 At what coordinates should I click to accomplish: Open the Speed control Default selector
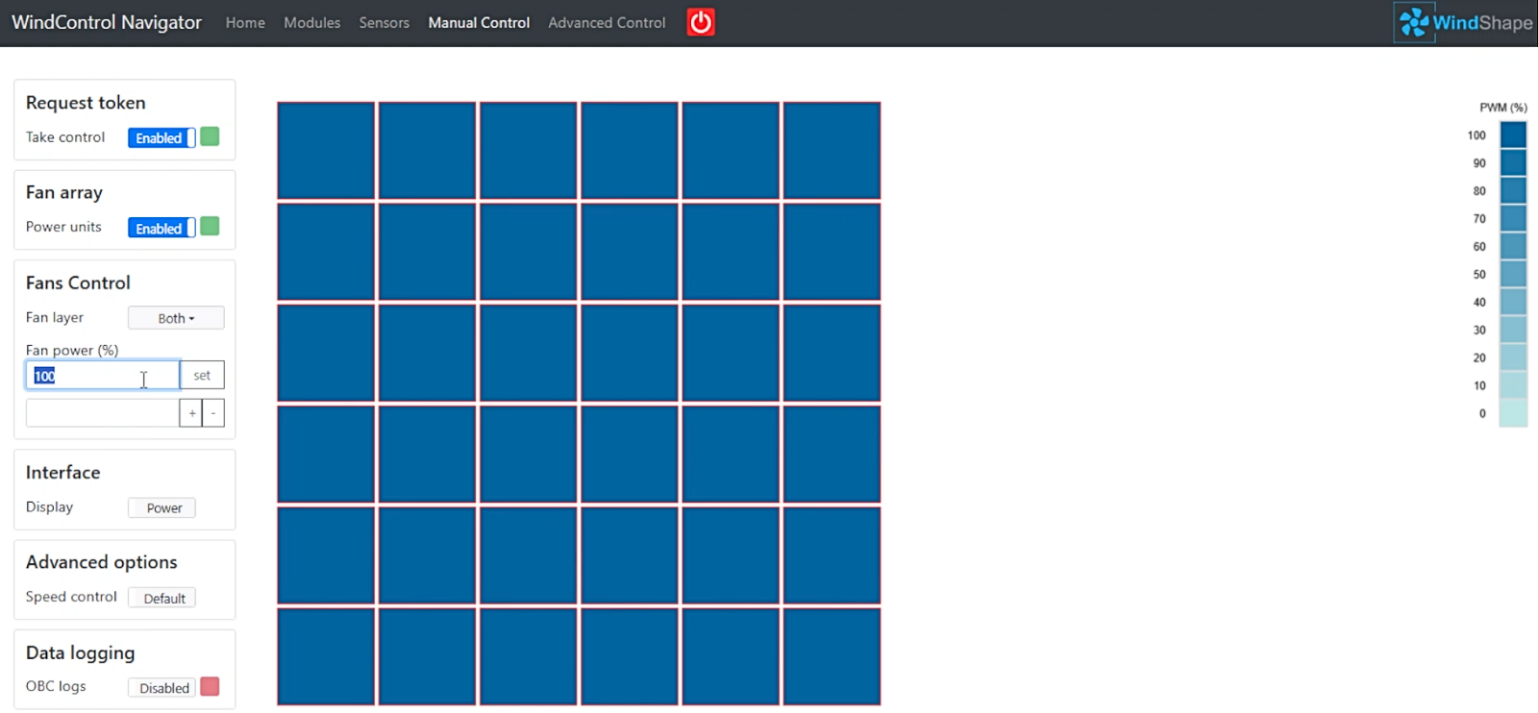coord(162,599)
